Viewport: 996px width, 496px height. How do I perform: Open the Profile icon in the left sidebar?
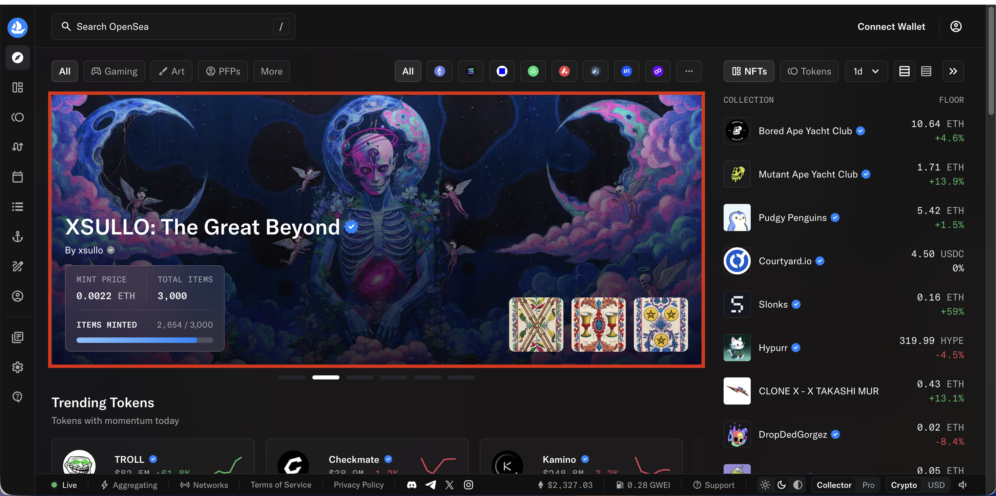[17, 296]
